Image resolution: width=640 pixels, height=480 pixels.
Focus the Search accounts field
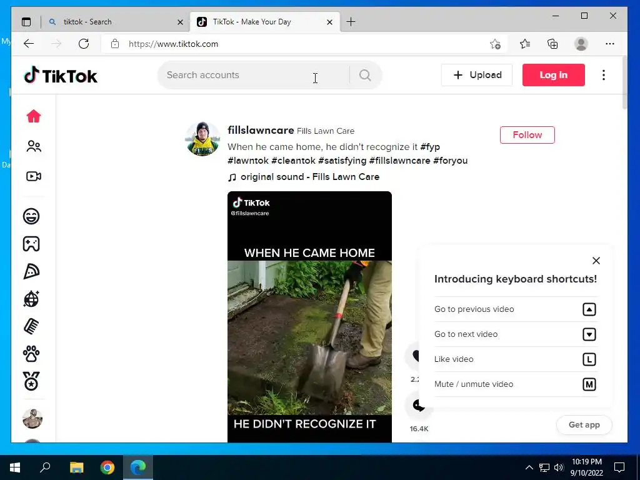click(253, 75)
